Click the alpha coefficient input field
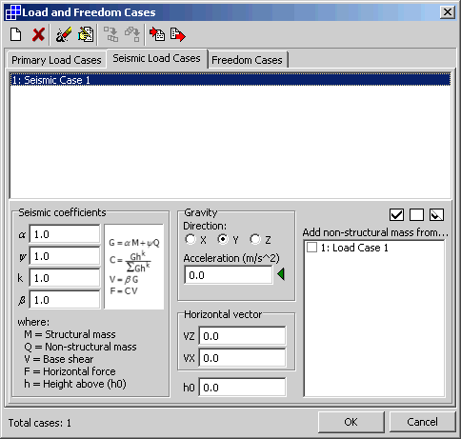 point(65,234)
